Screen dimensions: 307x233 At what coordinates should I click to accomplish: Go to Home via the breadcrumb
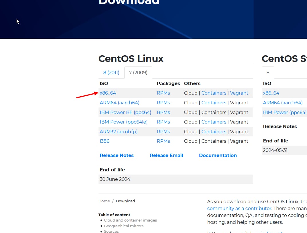point(104,201)
